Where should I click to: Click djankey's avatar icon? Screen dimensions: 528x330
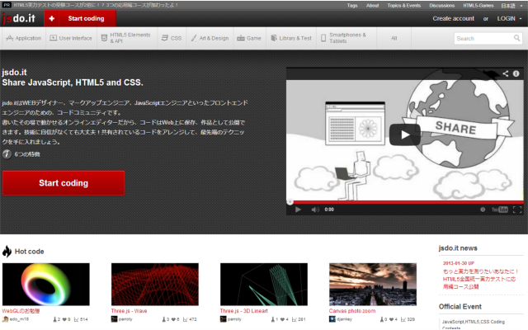[x=332, y=319]
